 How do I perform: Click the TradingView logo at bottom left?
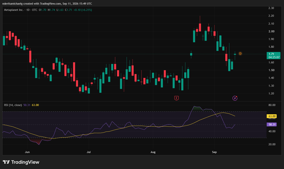click(21, 162)
